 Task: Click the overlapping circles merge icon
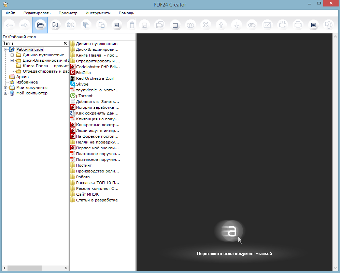coord(190,25)
